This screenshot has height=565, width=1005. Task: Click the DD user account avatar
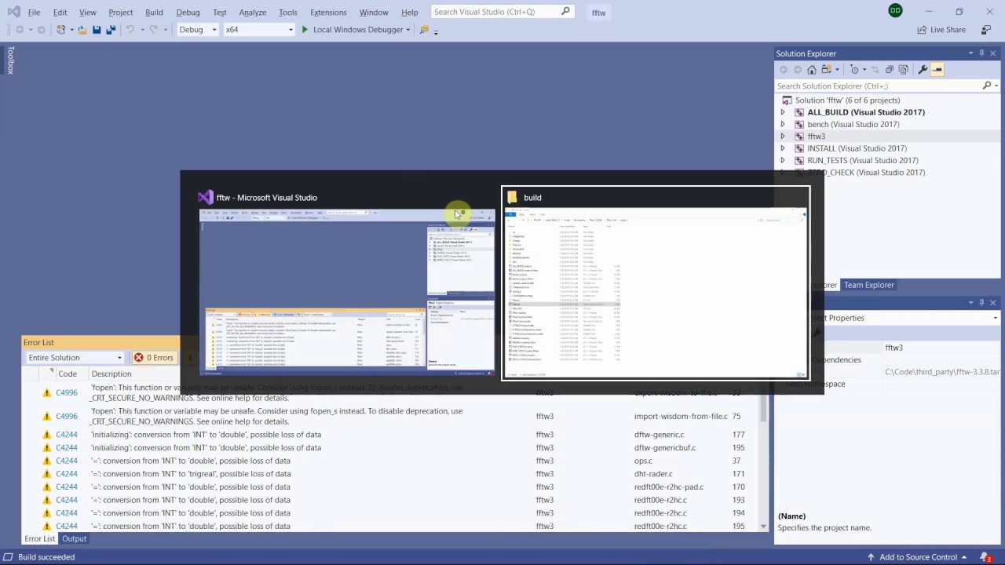(x=895, y=11)
